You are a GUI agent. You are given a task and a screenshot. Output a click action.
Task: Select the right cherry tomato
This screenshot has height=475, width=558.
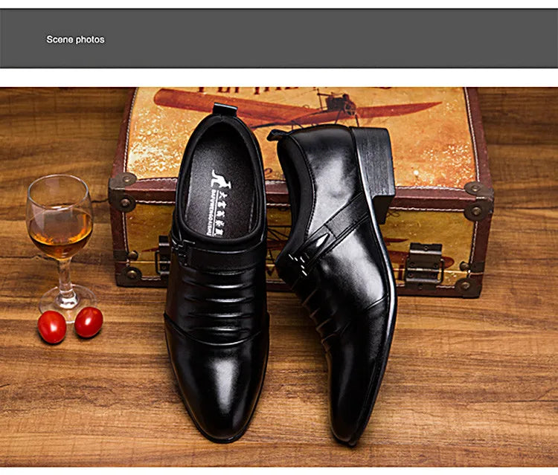(89, 322)
